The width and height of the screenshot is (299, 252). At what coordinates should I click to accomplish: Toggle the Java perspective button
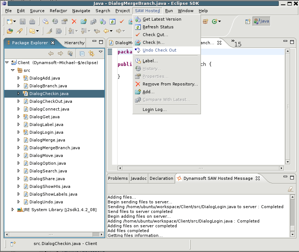[261, 21]
